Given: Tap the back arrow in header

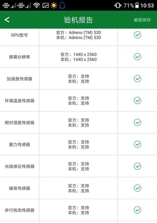Looking at the screenshot, I should coord(7,20).
